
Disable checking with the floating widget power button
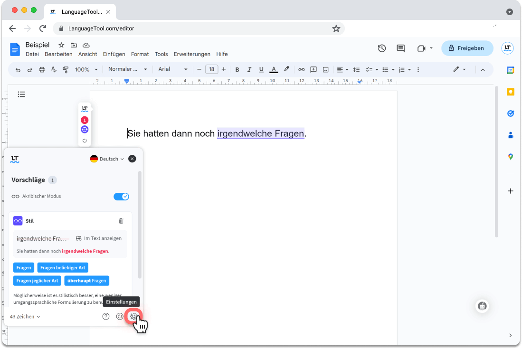pyautogui.click(x=85, y=141)
